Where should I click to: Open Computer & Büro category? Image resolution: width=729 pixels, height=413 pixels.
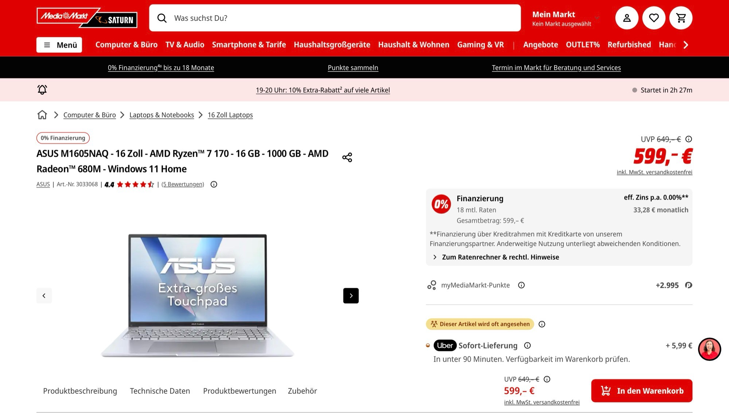126,45
